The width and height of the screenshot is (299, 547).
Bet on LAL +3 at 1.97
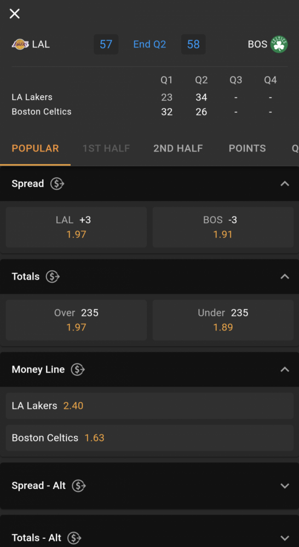[76, 227]
